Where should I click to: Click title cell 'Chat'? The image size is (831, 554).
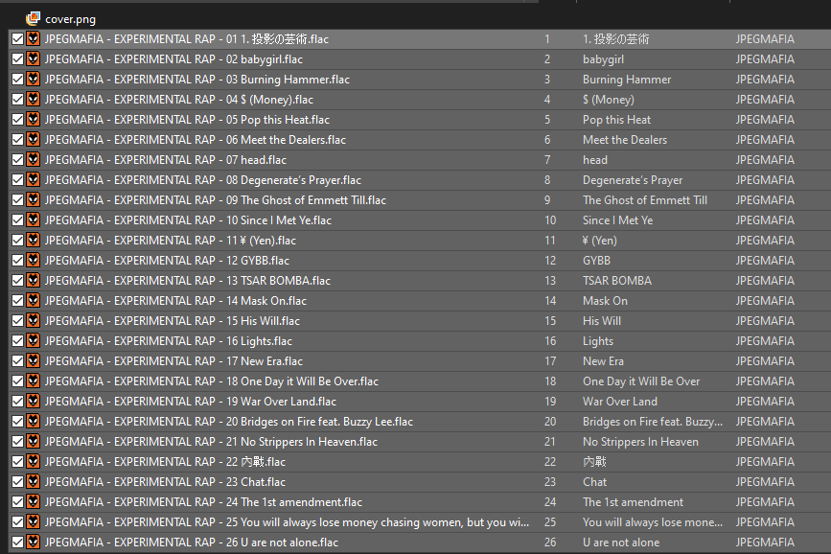tap(594, 482)
